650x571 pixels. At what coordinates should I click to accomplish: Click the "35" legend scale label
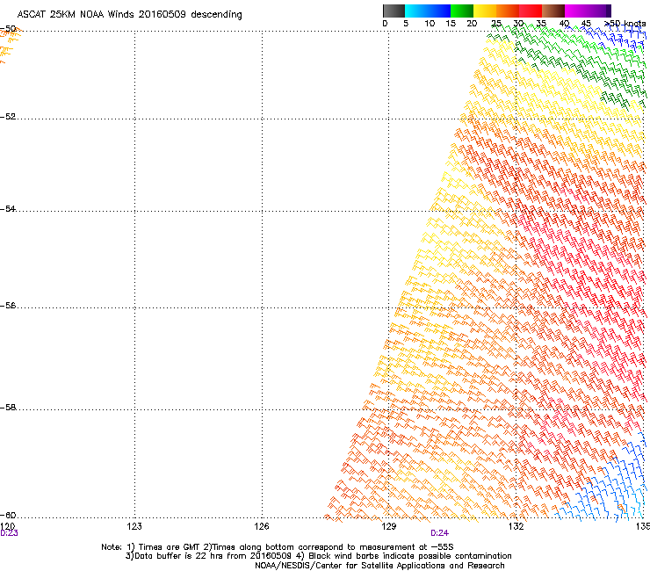541,24
